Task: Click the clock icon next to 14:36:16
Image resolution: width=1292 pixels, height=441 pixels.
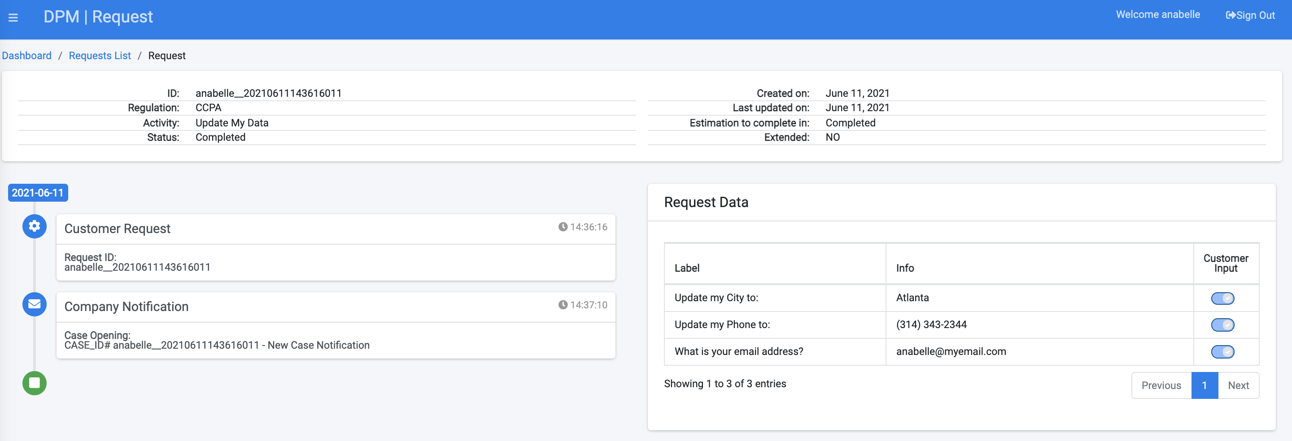Action: [563, 227]
